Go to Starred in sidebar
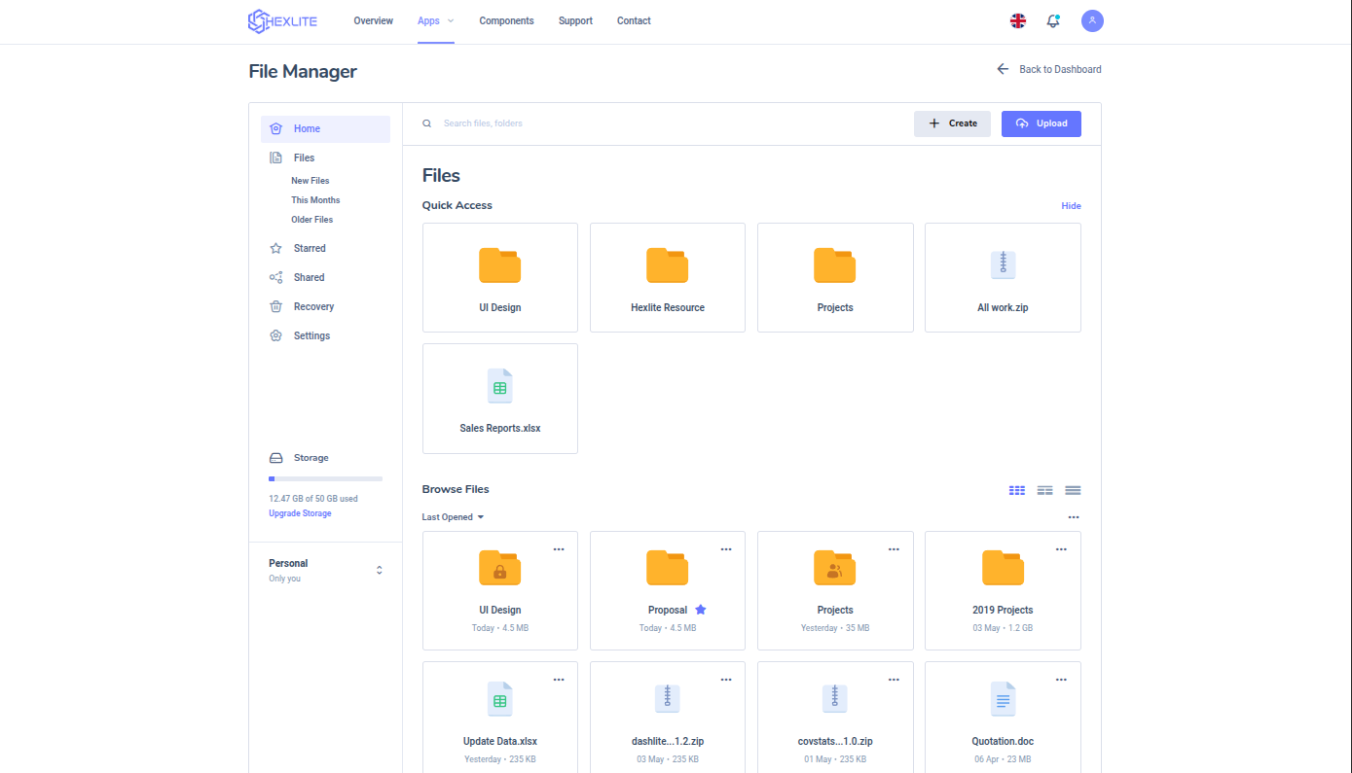 (310, 248)
